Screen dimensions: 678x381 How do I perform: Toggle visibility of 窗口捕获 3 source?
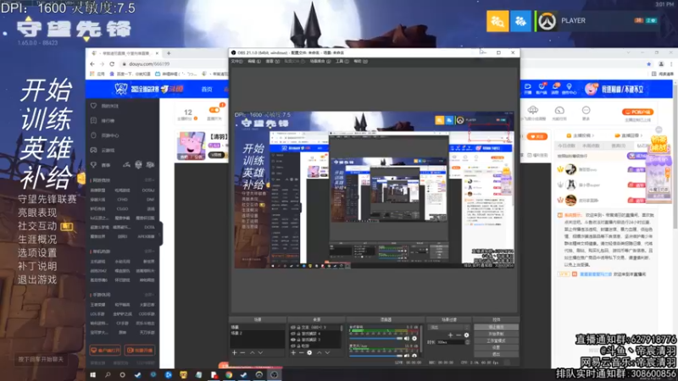[x=293, y=340]
